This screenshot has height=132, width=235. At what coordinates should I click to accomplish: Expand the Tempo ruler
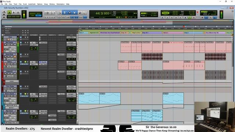coord(3,31)
